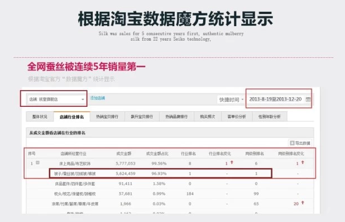Click red up arrow in first row's last column

(x=303, y=162)
